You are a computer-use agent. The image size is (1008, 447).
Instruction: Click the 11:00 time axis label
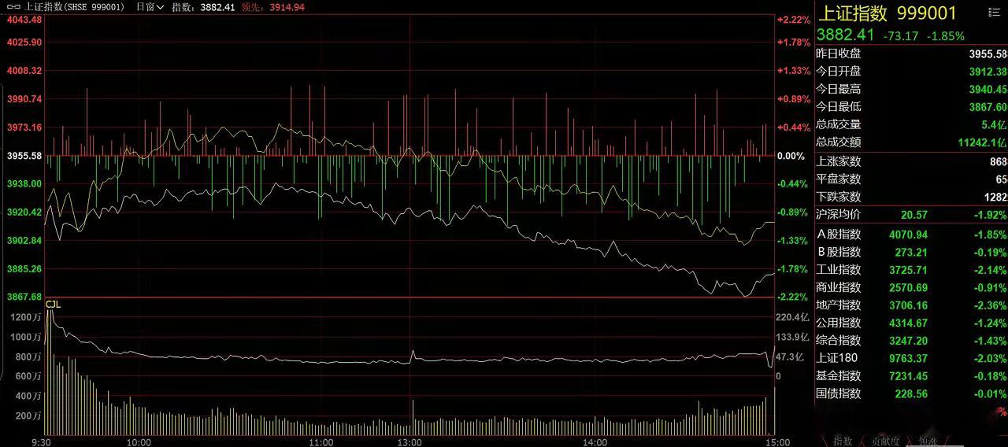(321, 441)
